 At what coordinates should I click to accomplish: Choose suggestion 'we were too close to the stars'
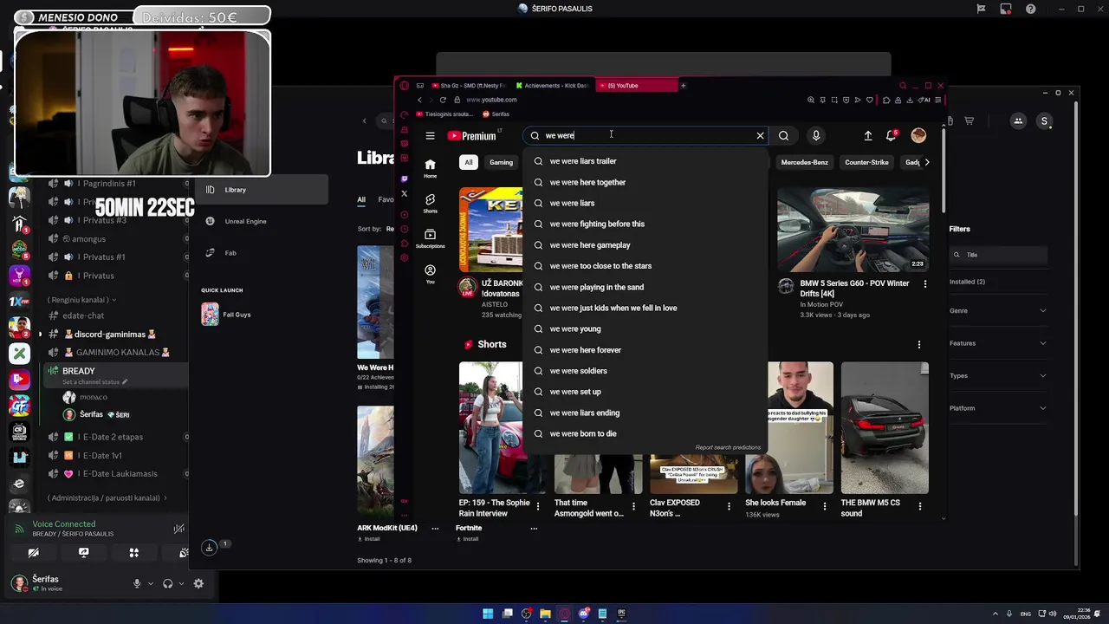[645, 266]
